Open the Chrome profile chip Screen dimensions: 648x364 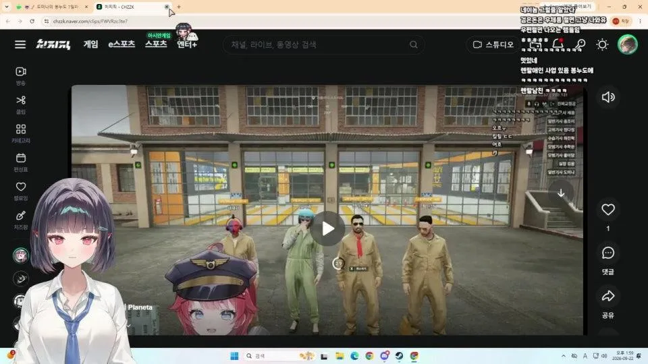[x=621, y=21]
